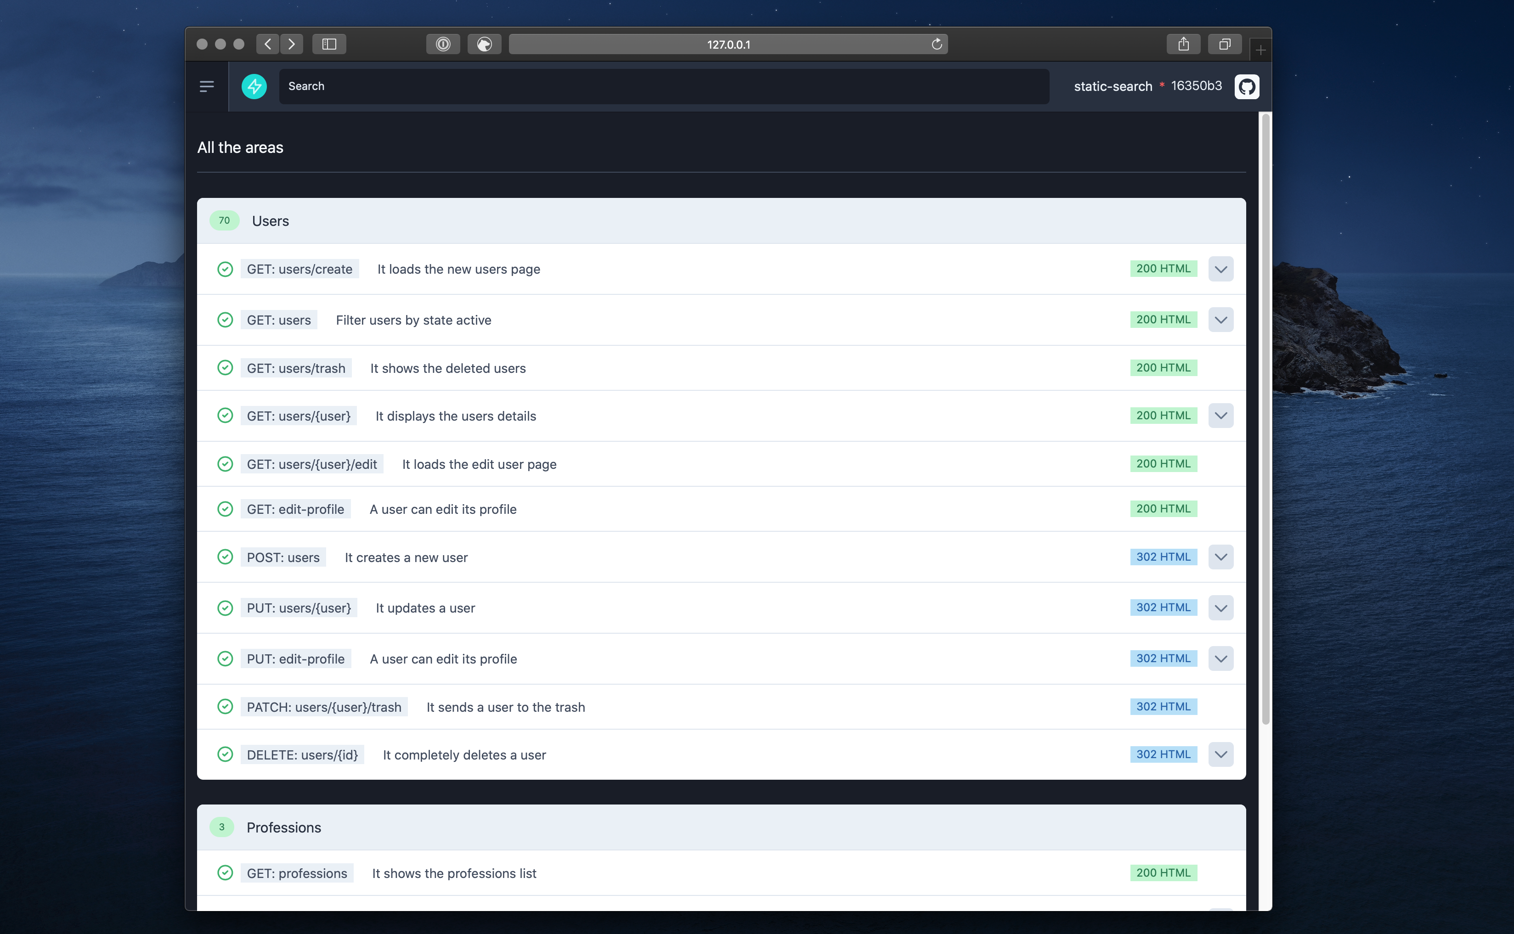Show the tab overview icon

1224,44
